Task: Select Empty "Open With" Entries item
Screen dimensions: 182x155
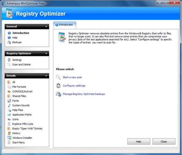Action: pyautogui.click(x=27, y=129)
